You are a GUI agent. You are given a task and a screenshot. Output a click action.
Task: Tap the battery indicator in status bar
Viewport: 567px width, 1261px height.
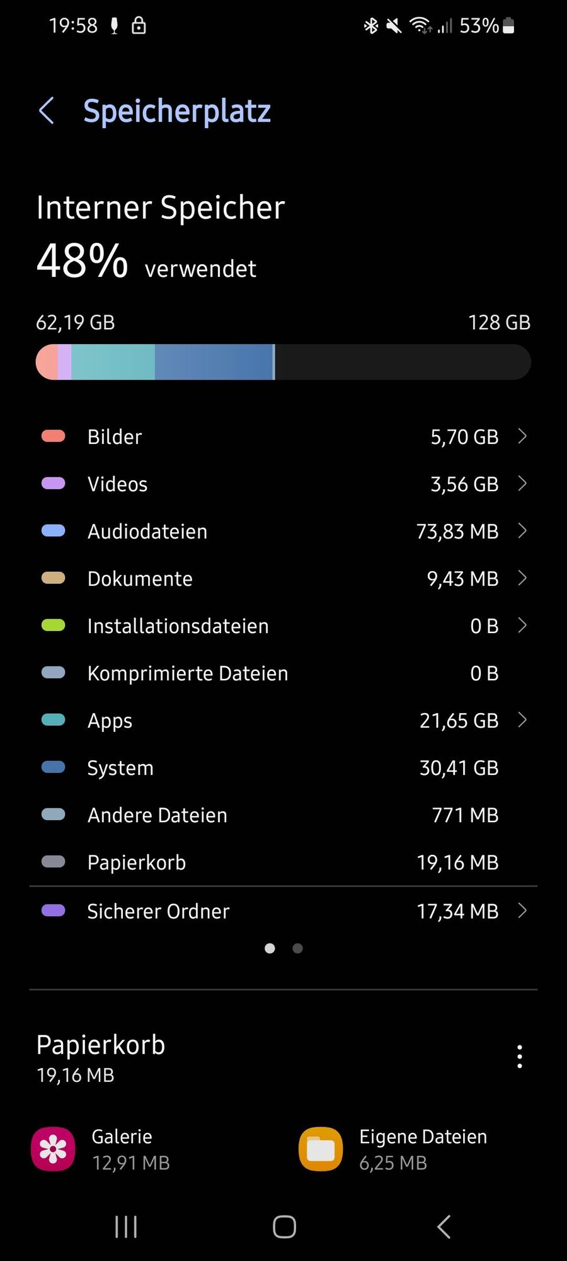509,26
